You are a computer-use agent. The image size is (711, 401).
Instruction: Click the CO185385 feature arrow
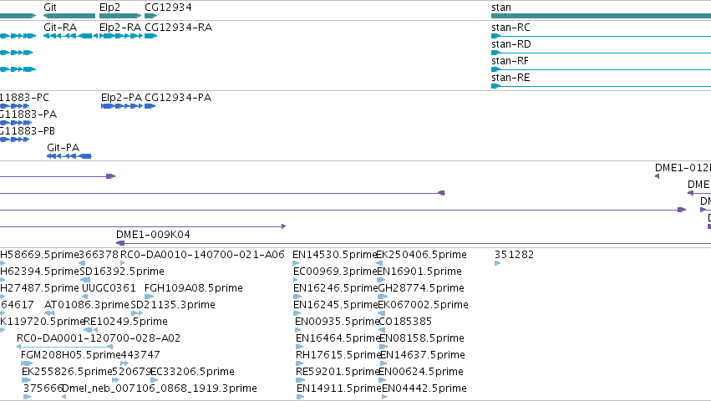click(x=382, y=330)
